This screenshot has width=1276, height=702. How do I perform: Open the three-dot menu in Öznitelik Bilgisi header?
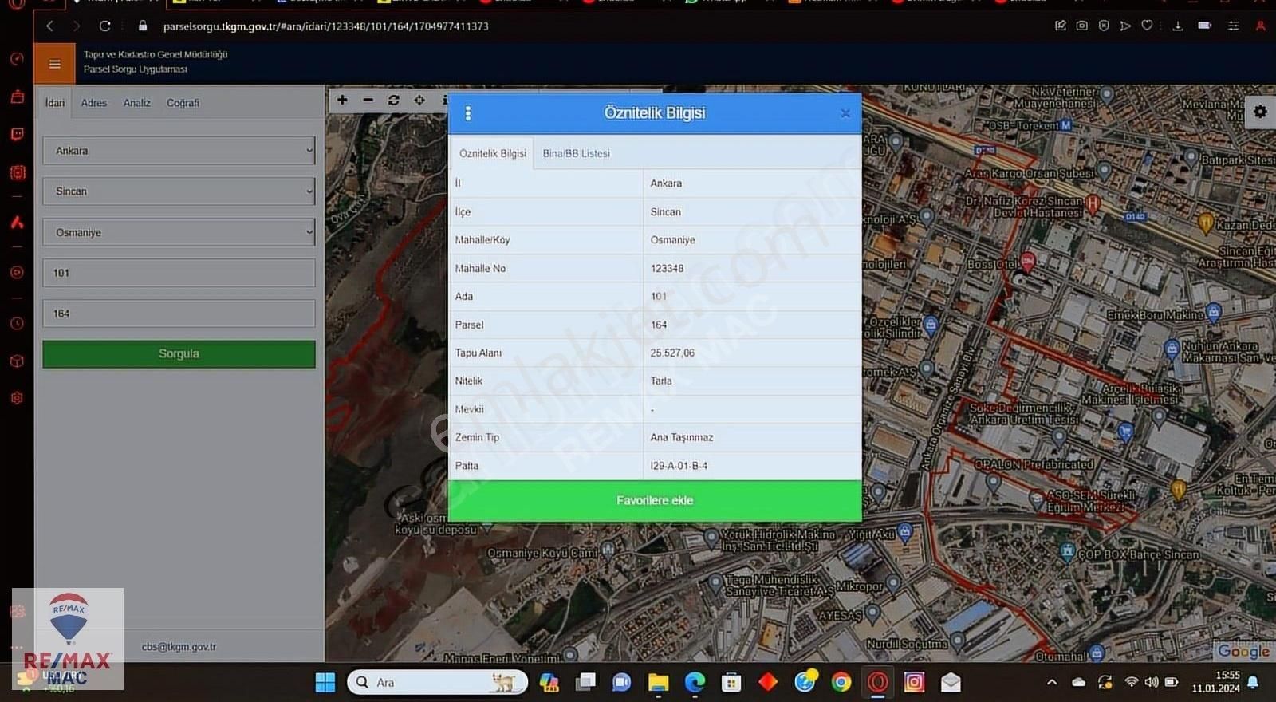pyautogui.click(x=468, y=113)
